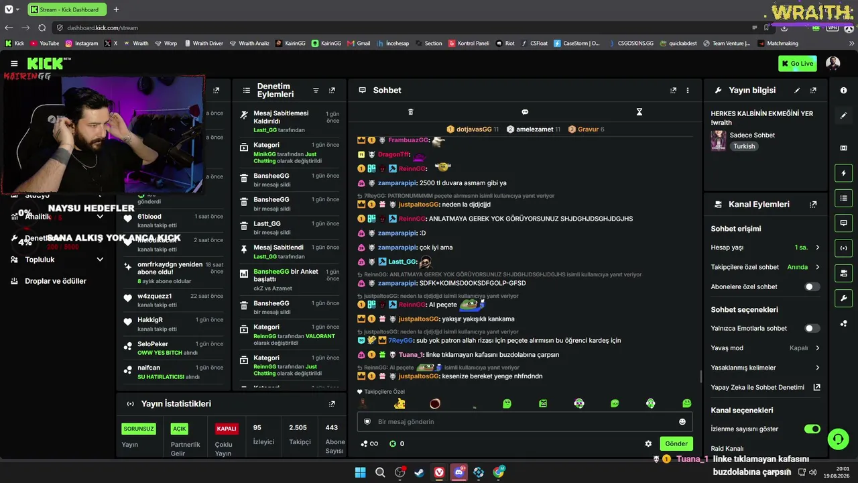858x483 pixels.
Task: Open YouTube bookmark
Action: point(44,44)
